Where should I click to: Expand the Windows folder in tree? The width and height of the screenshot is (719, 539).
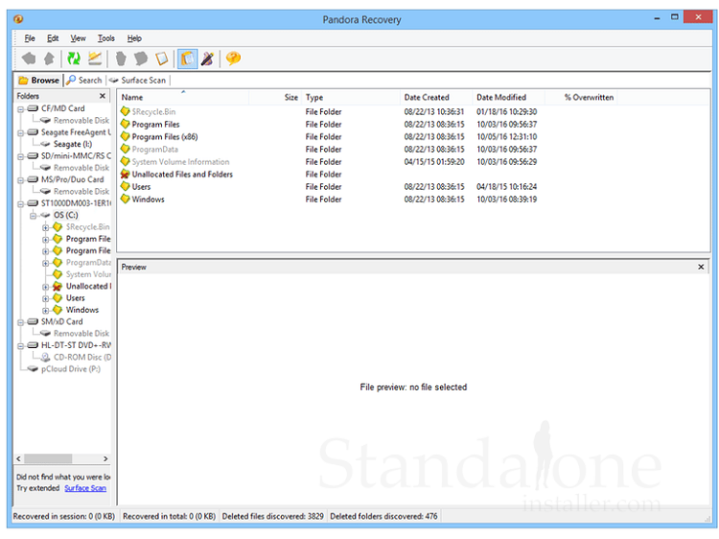[x=45, y=311]
